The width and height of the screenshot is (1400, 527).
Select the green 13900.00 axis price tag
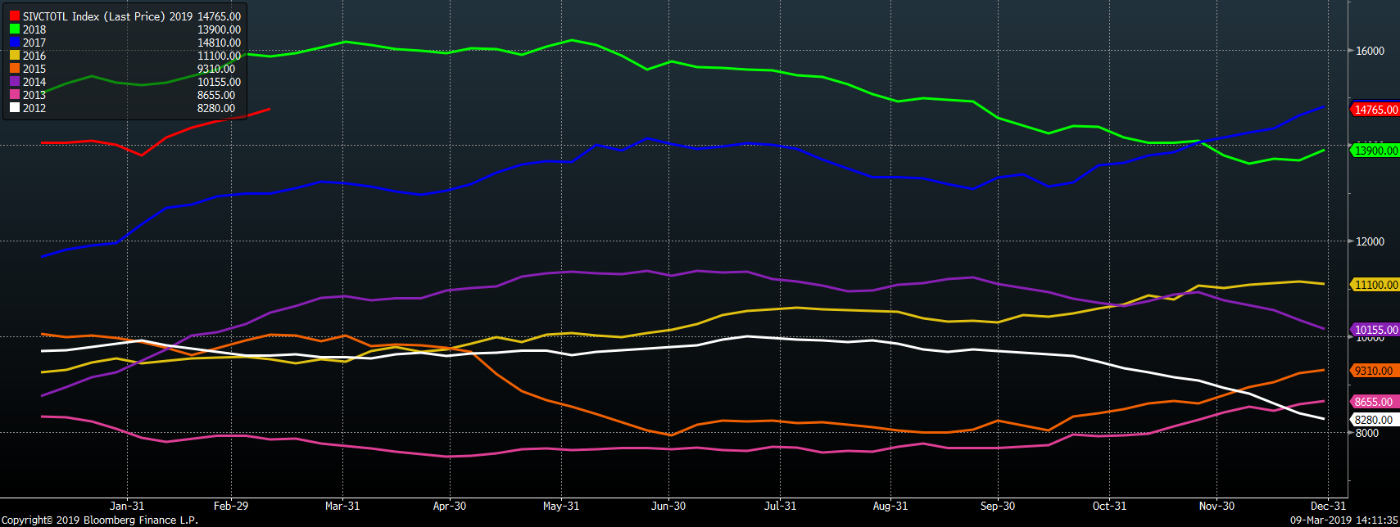coord(1375,151)
